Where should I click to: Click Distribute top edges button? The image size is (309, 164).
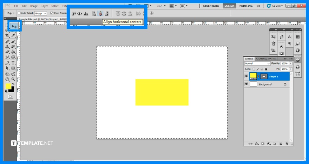point(118,14)
